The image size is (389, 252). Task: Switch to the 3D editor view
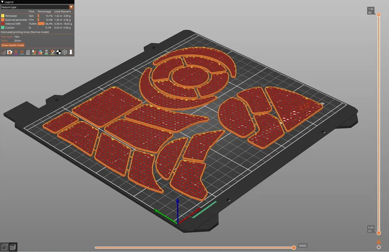click(4, 247)
